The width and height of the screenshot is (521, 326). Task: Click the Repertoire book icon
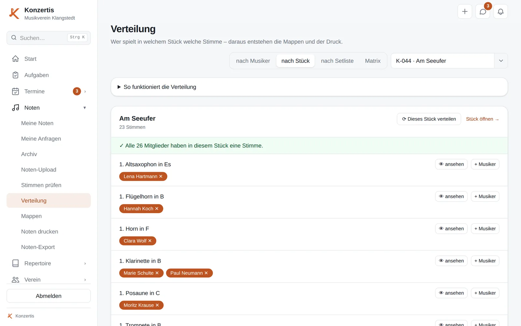(15, 263)
